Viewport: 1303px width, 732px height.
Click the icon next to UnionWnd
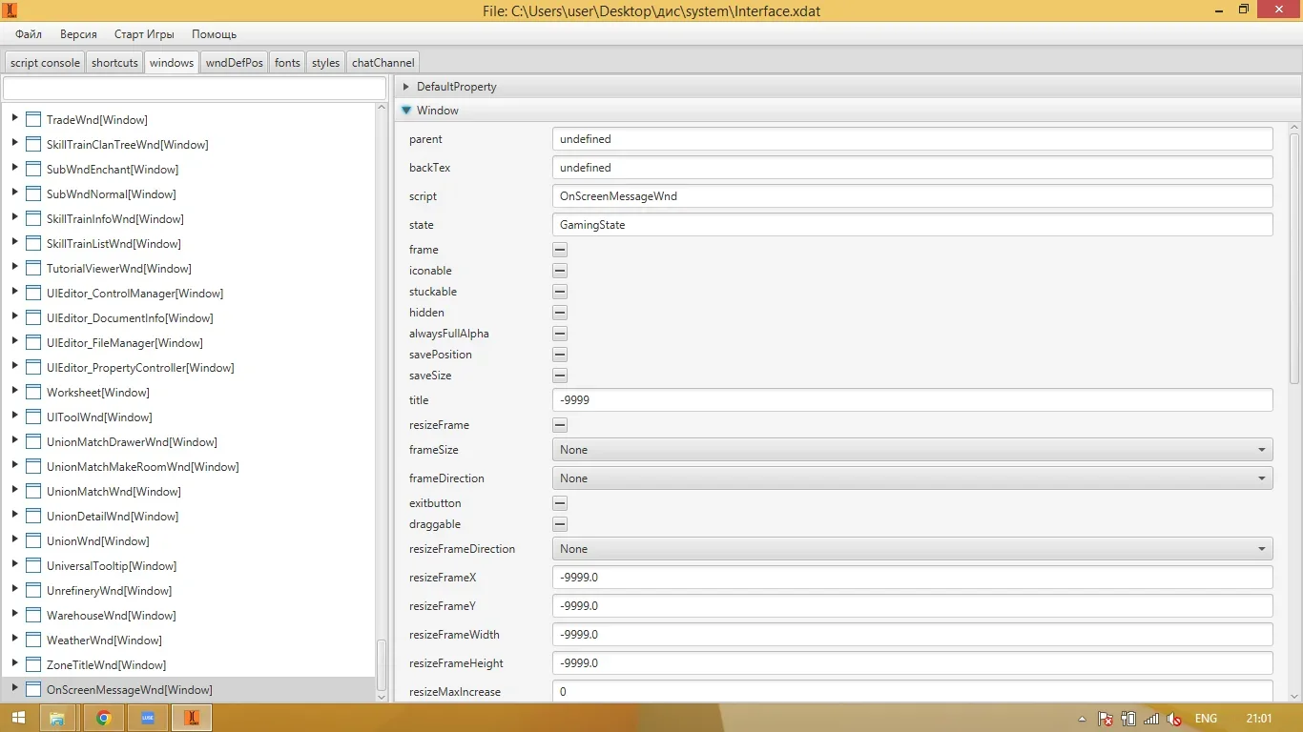point(33,541)
